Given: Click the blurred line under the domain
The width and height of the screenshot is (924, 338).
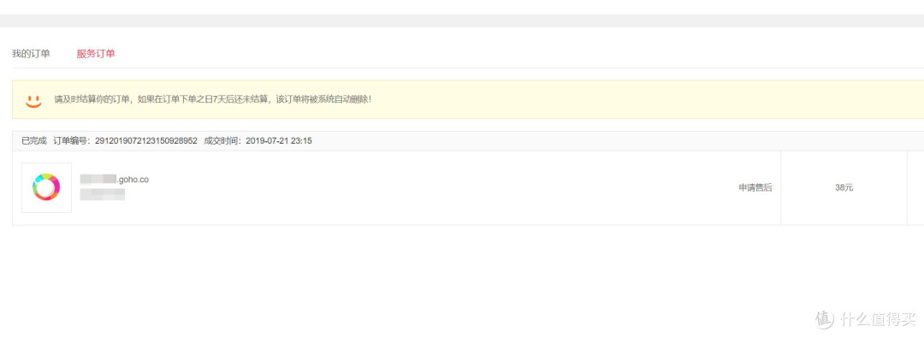Looking at the screenshot, I should pyautogui.click(x=102, y=194).
